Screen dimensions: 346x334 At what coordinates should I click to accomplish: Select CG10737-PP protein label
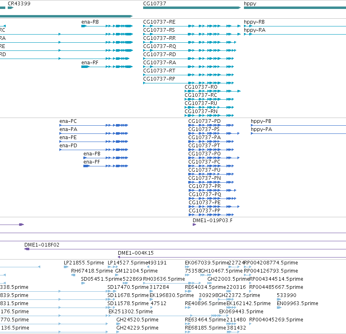click(205, 211)
